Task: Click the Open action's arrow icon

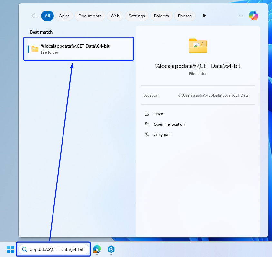Action: coord(147,114)
